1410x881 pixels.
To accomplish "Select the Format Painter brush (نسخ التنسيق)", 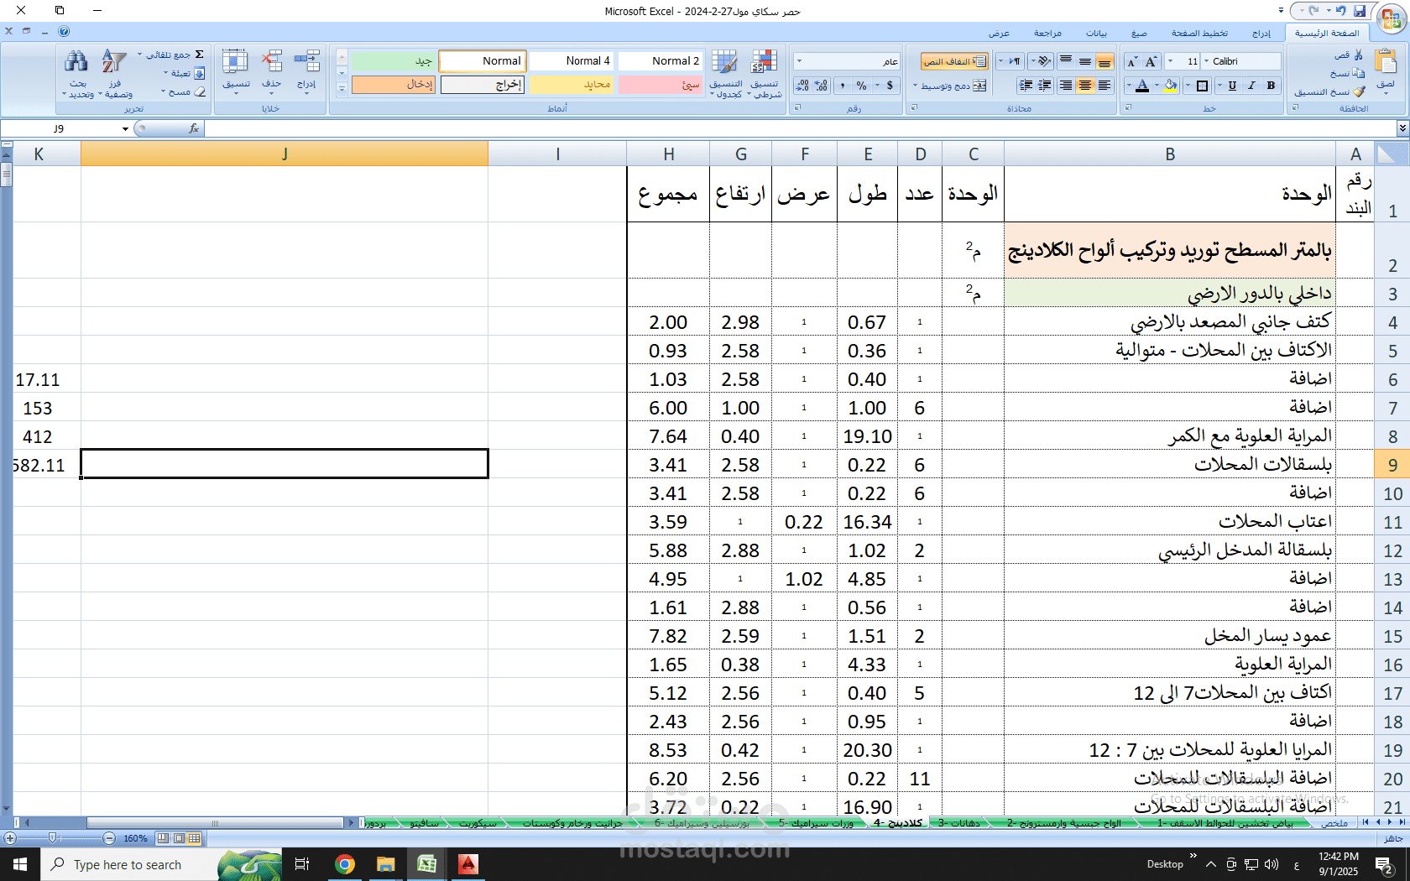I will (1359, 91).
